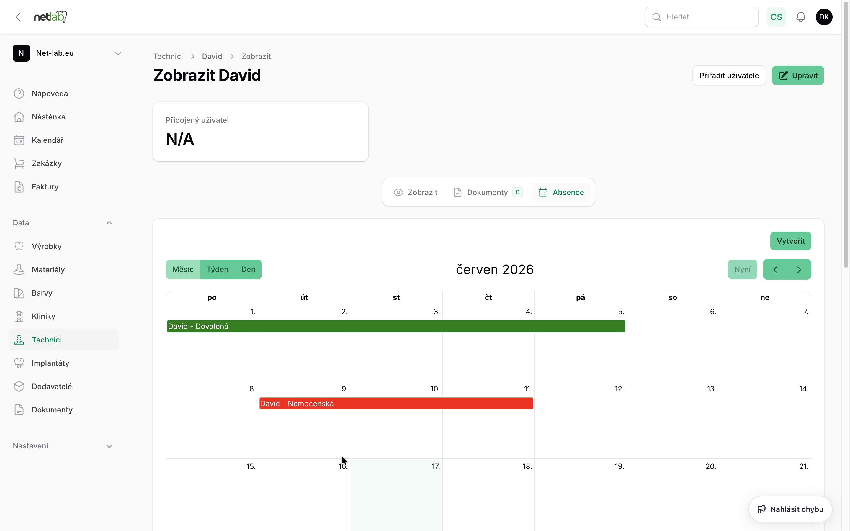Switch calendar to Týden view

[x=218, y=269]
